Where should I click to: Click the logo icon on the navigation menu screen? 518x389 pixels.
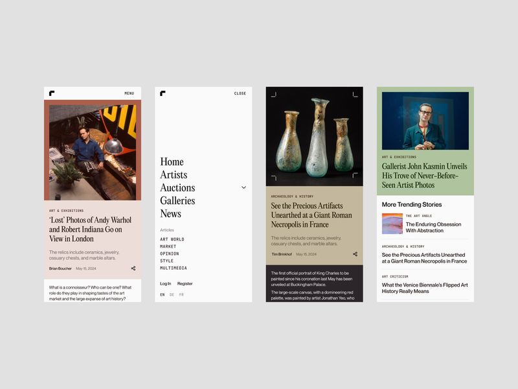click(163, 93)
